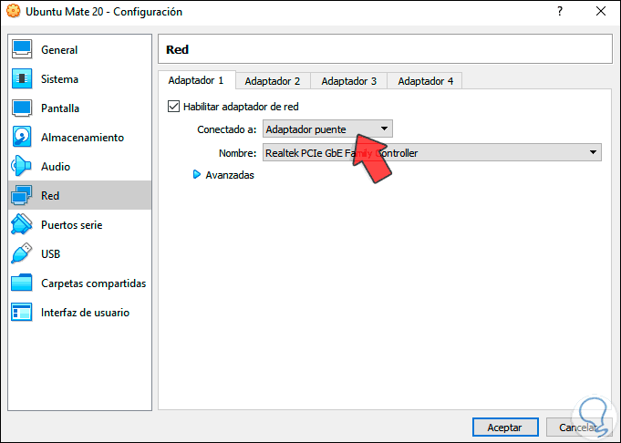Open the Carpetas compartidas folder icon

(22, 283)
